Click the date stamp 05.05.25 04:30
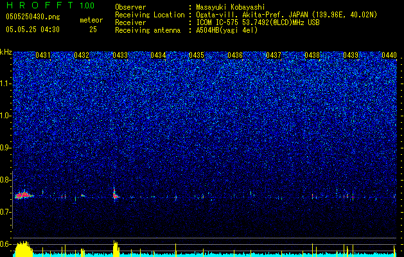The height and width of the screenshot is (257, 404). click(33, 30)
